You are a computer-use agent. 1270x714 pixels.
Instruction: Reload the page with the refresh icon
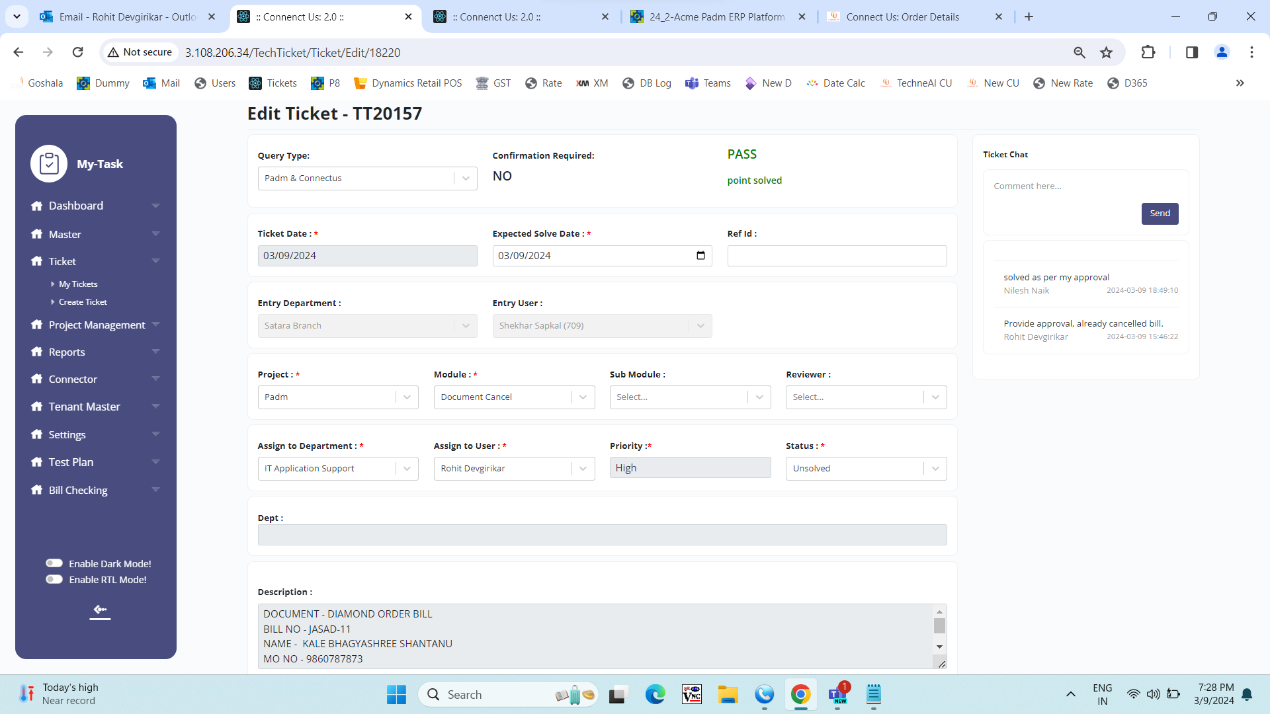click(x=78, y=52)
